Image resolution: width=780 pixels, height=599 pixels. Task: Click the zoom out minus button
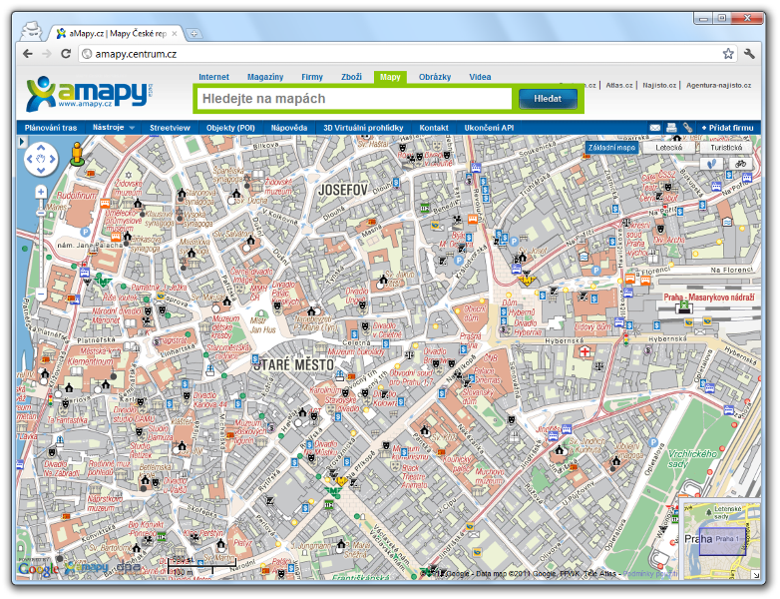[41, 294]
